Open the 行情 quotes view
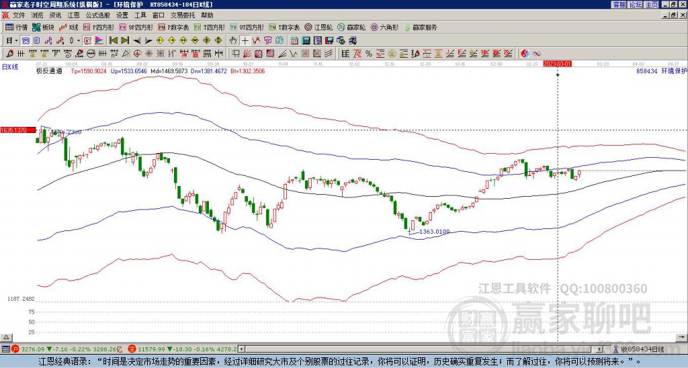Screen dimensions: 688x368 click(17, 27)
